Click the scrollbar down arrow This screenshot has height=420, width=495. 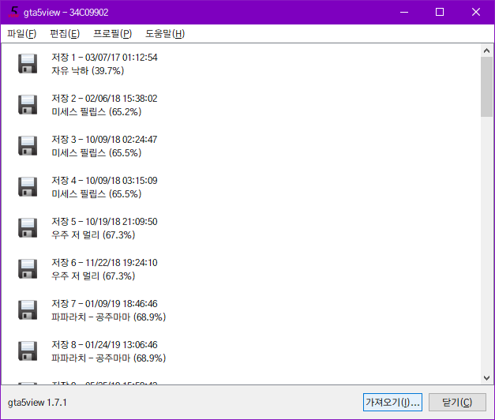(486, 377)
